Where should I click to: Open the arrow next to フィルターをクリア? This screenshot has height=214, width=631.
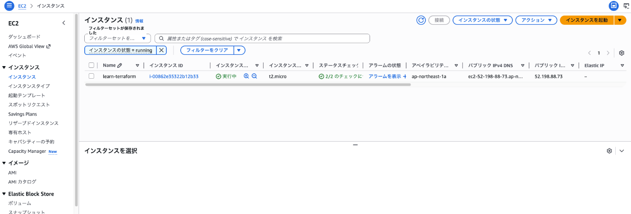coord(240,50)
